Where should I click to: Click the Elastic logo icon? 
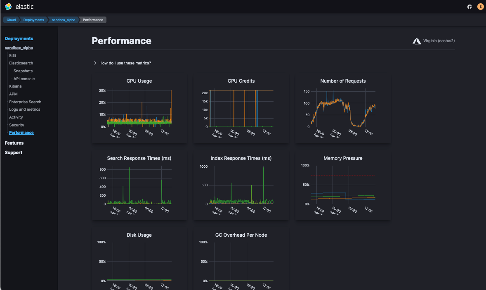(x=8, y=7)
